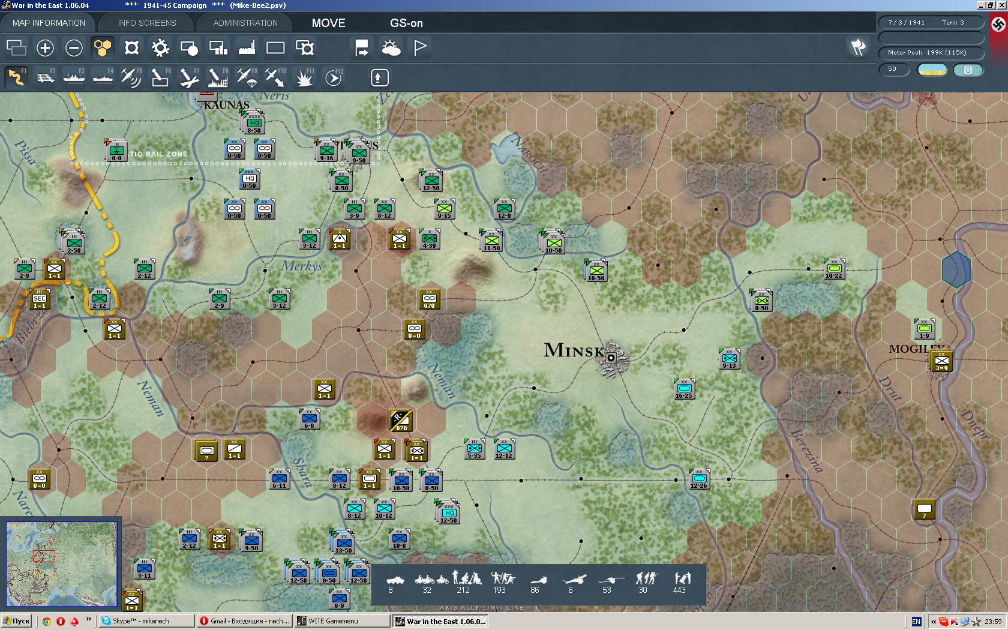1008x630 pixels.
Task: Click the blue-yellow weather indicator swatch
Action: 932,70
